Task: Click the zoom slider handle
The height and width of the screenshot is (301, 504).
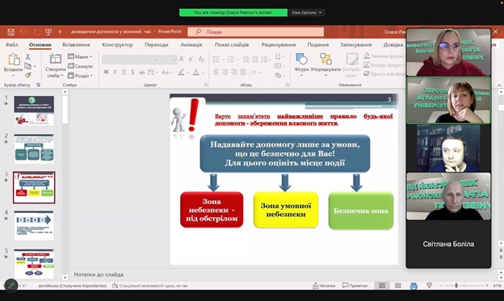Action: [456, 285]
